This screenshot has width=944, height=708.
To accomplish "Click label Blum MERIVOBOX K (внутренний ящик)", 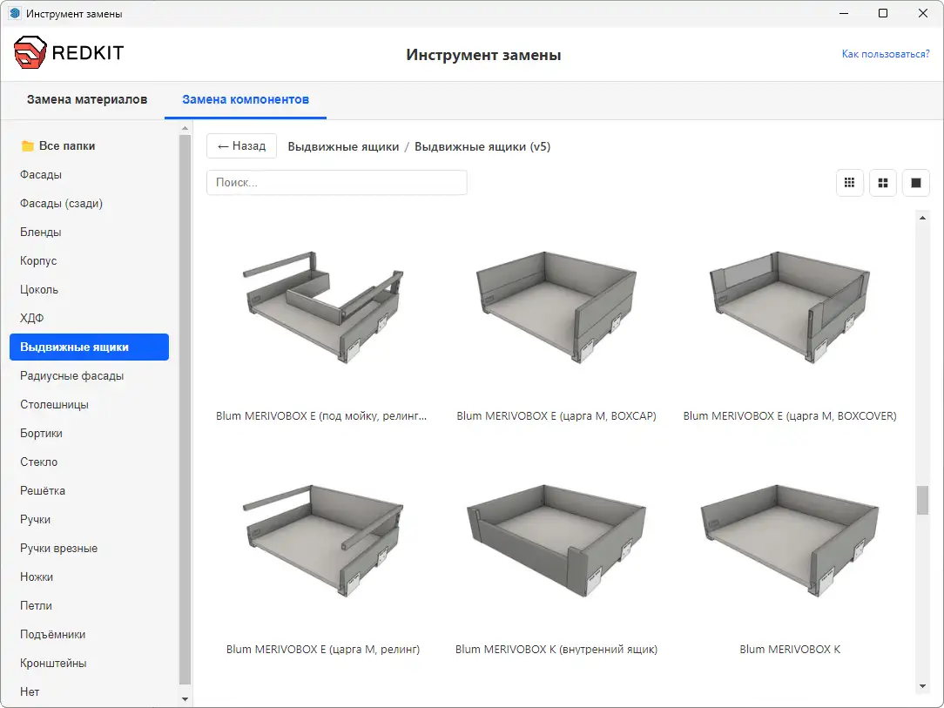I will (x=556, y=650).
